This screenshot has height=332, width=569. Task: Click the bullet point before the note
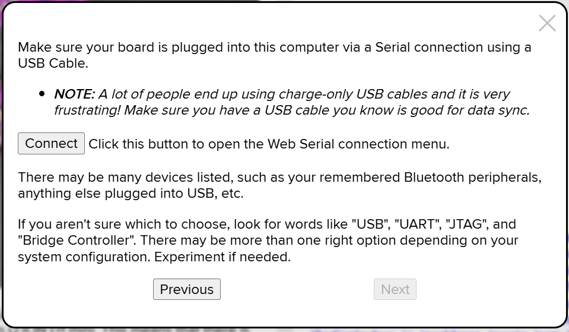(x=42, y=94)
